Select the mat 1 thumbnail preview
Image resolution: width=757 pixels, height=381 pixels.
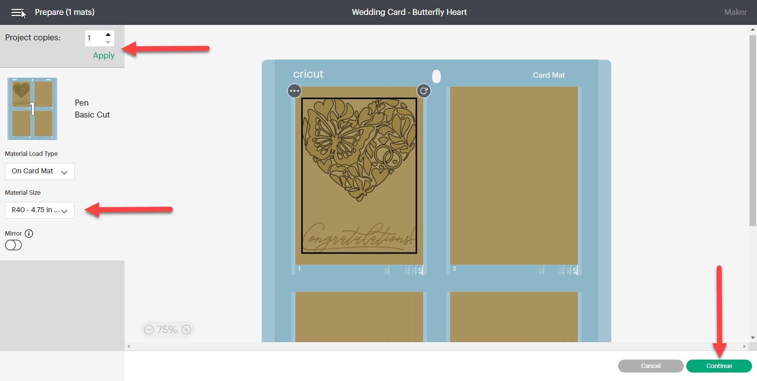pyautogui.click(x=32, y=109)
